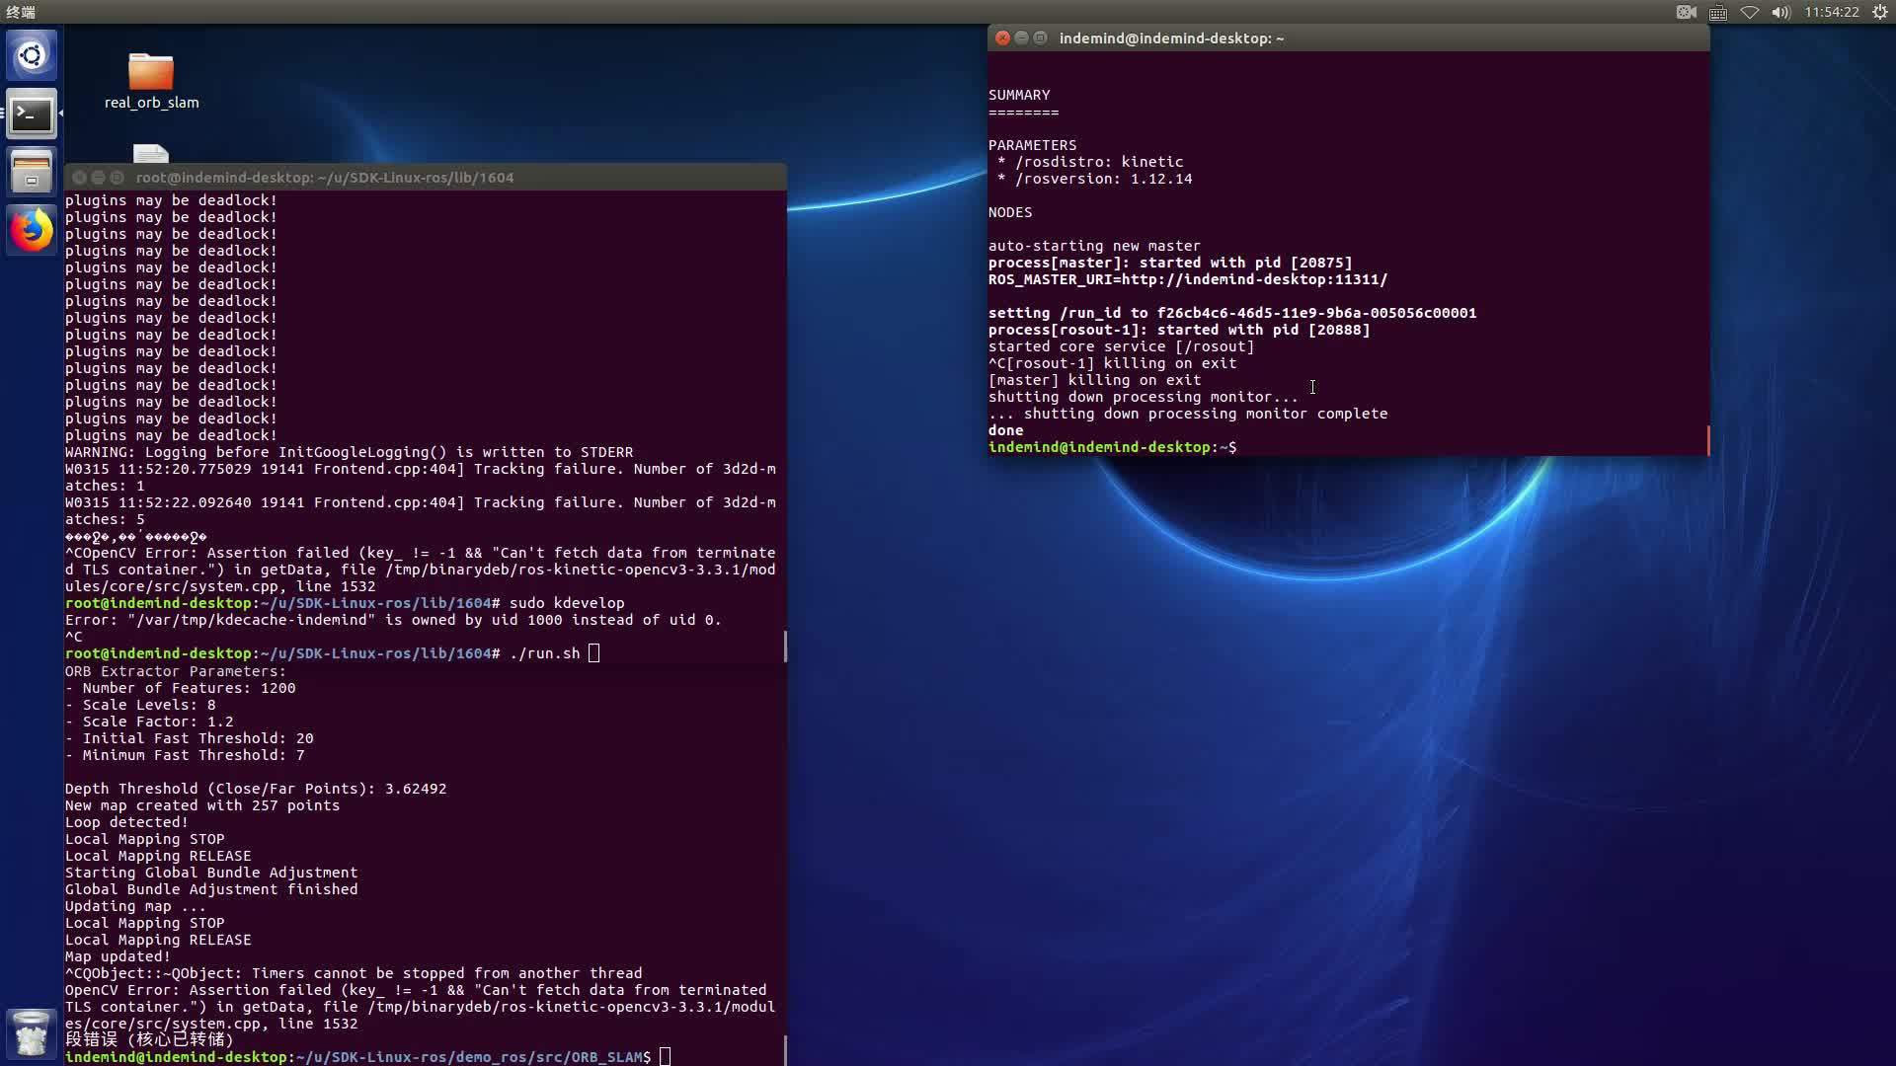Click 'process[master]: started with pid [20875]'

click(x=1170, y=263)
